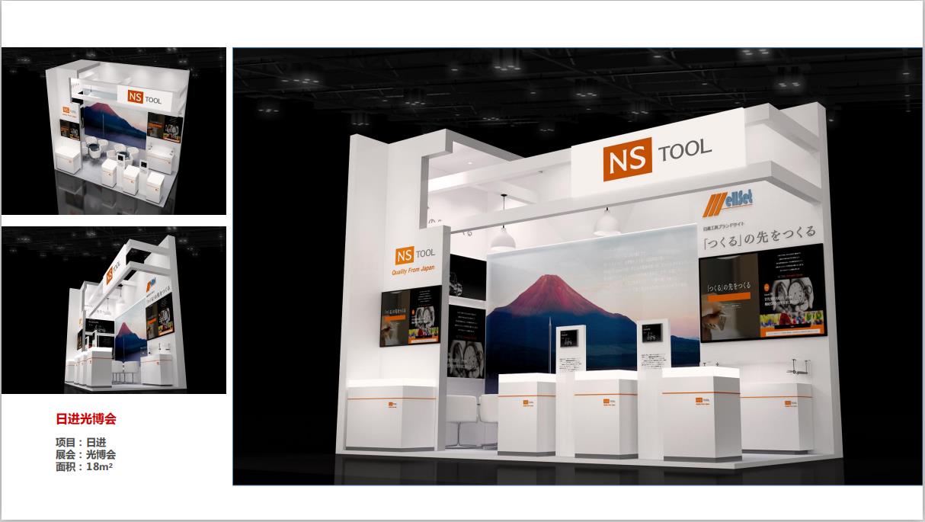Click the red title 日进光博会

click(86, 419)
